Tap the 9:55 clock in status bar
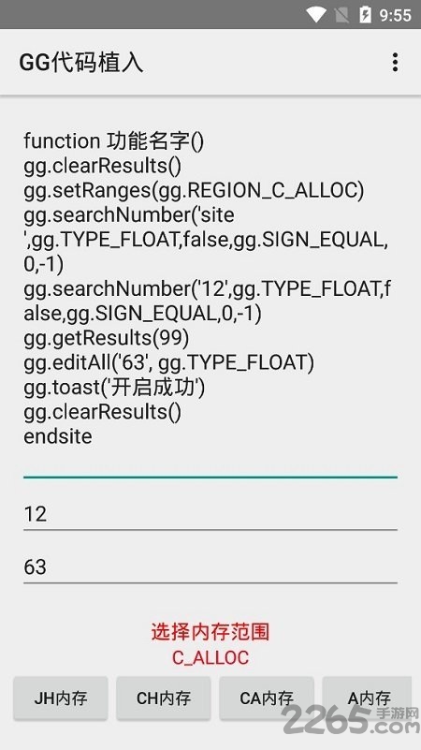421x750 pixels. tap(395, 15)
